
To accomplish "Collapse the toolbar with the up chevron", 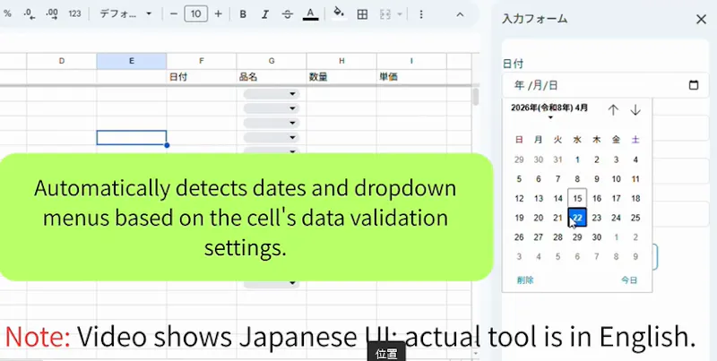I will click(460, 14).
